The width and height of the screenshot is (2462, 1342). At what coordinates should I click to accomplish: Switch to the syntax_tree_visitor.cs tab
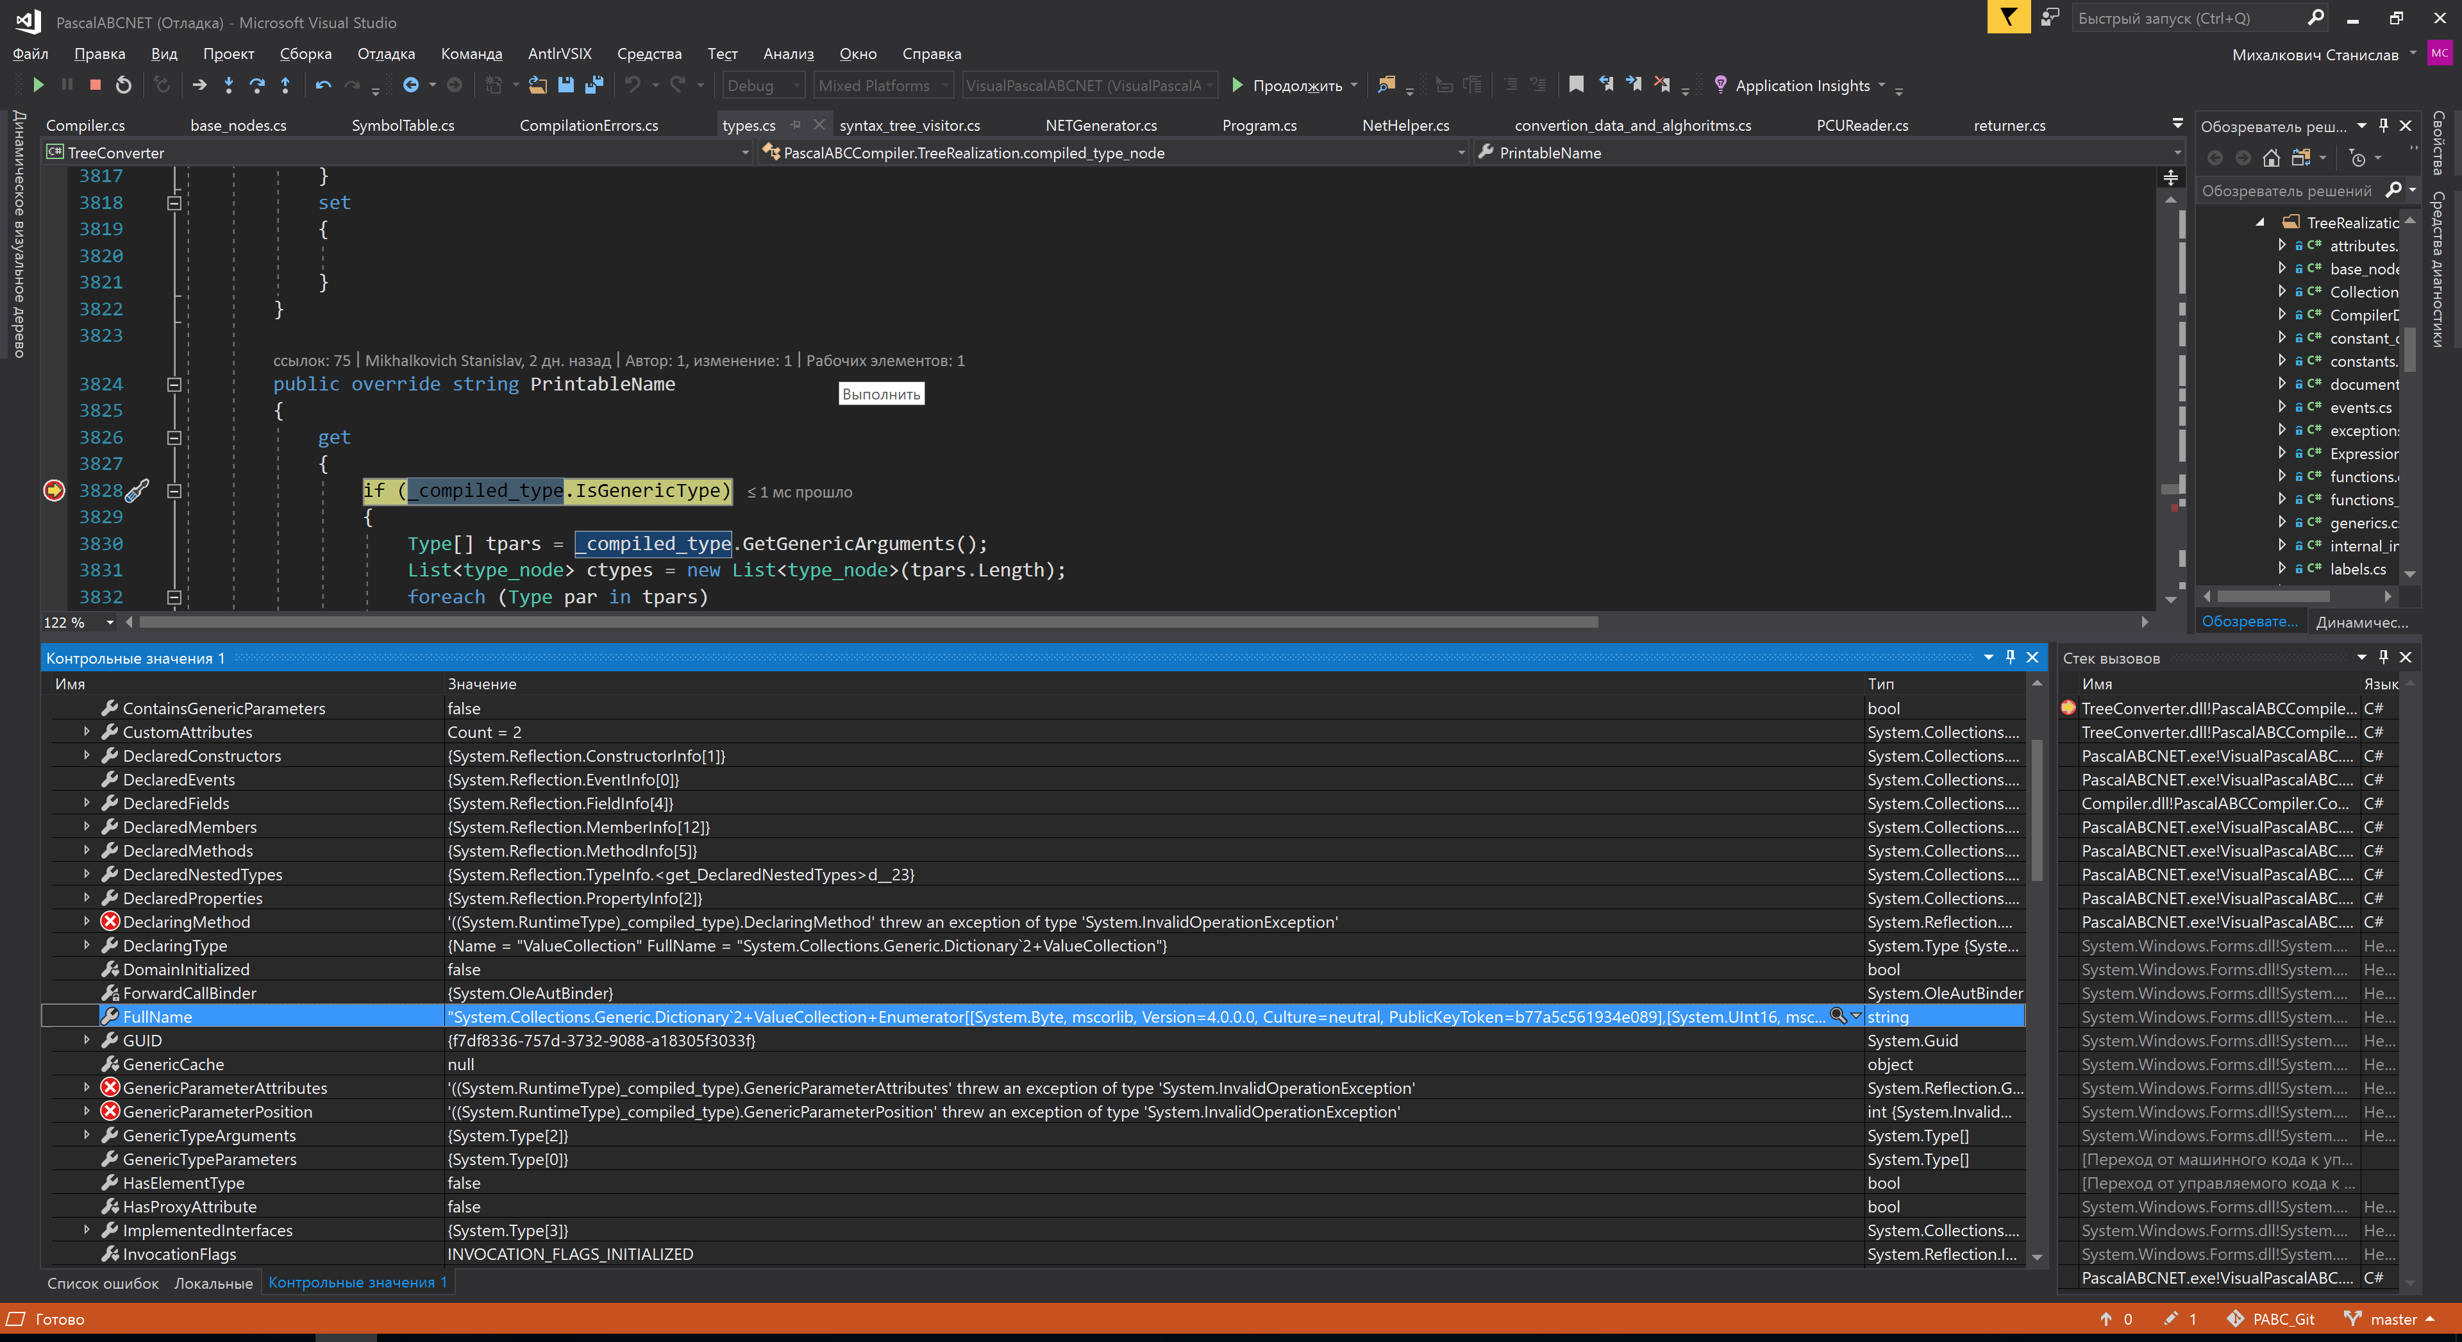pos(909,125)
